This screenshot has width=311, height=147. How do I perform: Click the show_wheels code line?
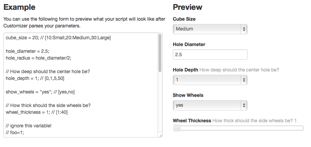tap(40, 92)
